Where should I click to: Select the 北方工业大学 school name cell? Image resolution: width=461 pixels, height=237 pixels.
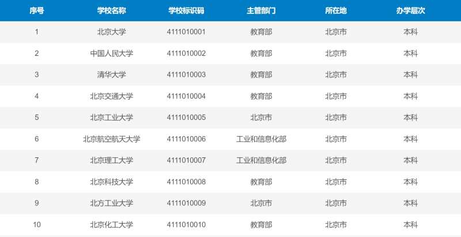[x=112, y=203]
